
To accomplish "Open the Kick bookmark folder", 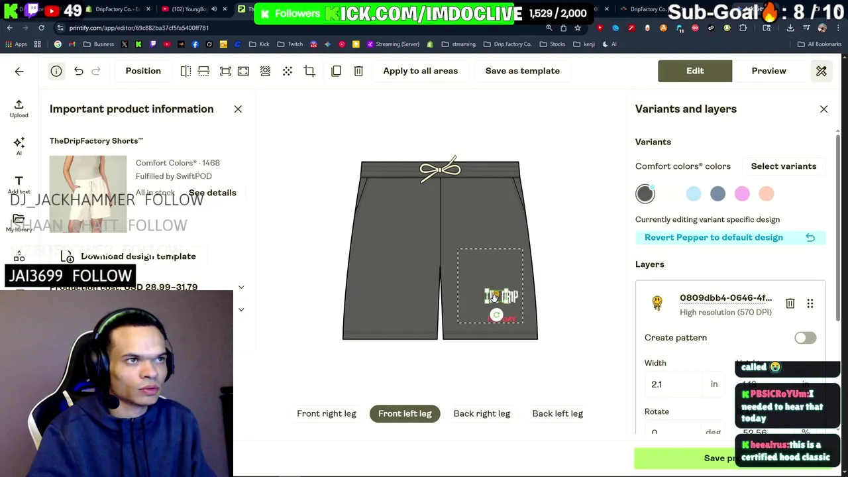I will coord(259,44).
